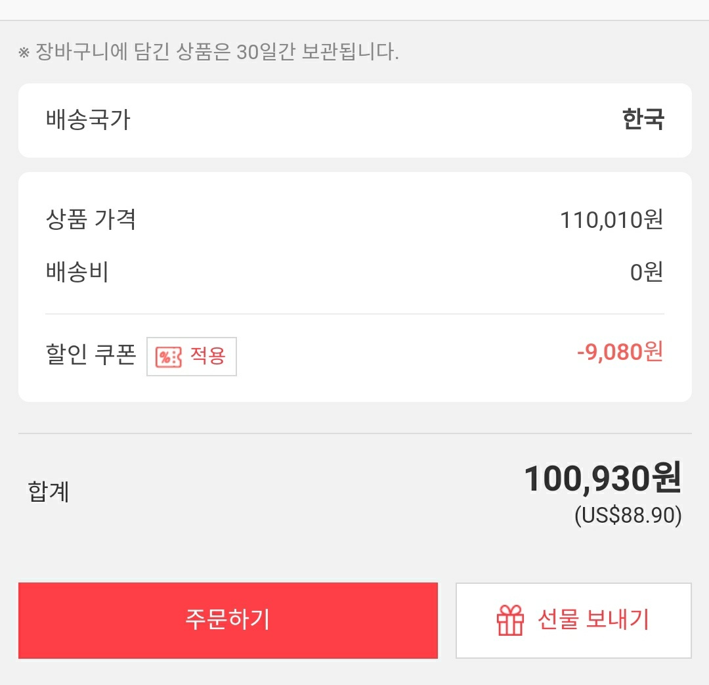Tap the US$88.90 converted price

pos(628,516)
